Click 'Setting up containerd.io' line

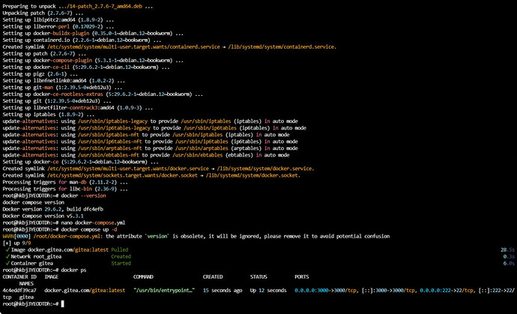click(82, 40)
